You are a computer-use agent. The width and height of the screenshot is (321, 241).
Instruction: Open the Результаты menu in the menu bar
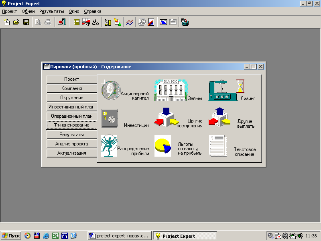pos(52,12)
